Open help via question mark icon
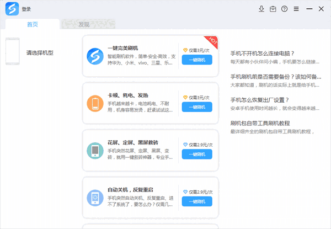 point(285,9)
